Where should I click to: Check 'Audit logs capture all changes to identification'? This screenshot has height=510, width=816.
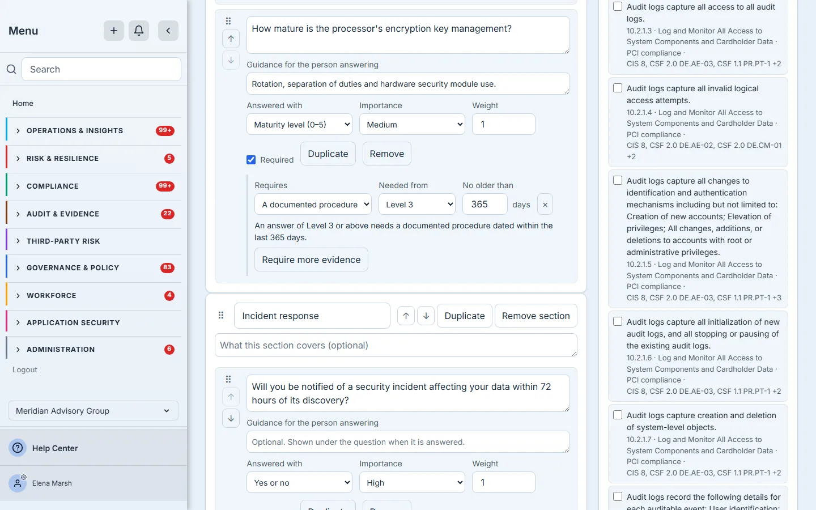click(x=618, y=181)
